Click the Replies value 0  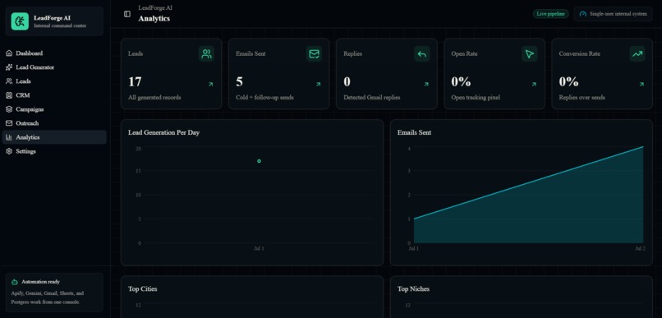click(347, 81)
